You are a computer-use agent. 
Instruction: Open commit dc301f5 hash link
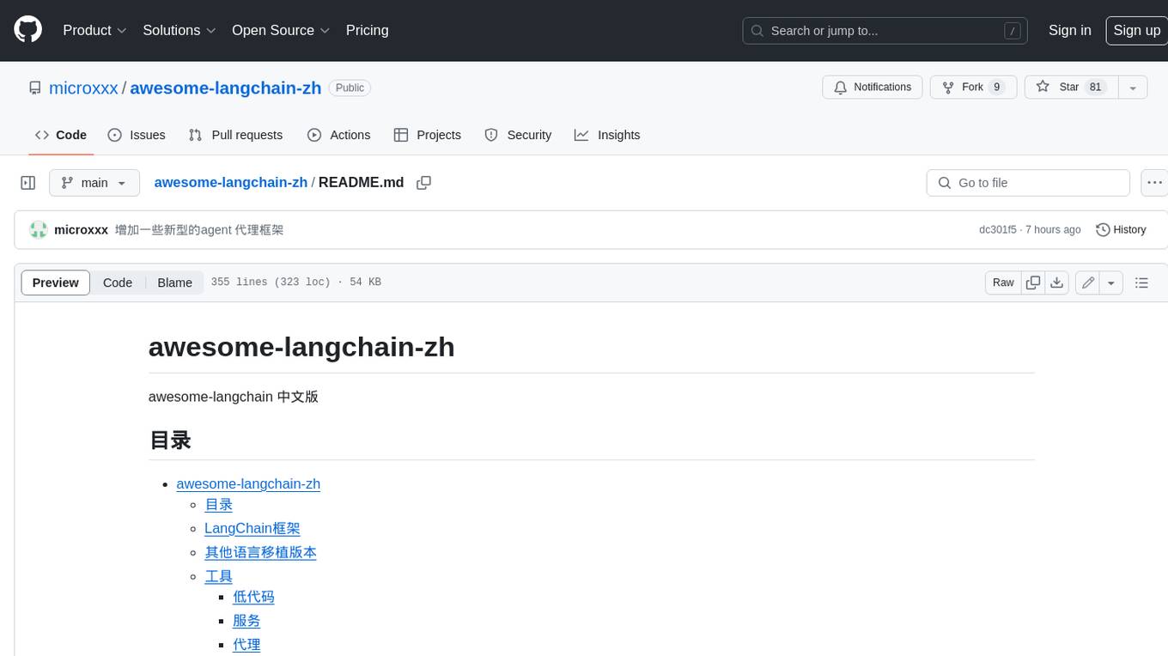[x=997, y=229]
